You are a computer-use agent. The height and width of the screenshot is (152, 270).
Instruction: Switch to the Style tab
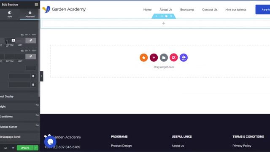pos(10,14)
